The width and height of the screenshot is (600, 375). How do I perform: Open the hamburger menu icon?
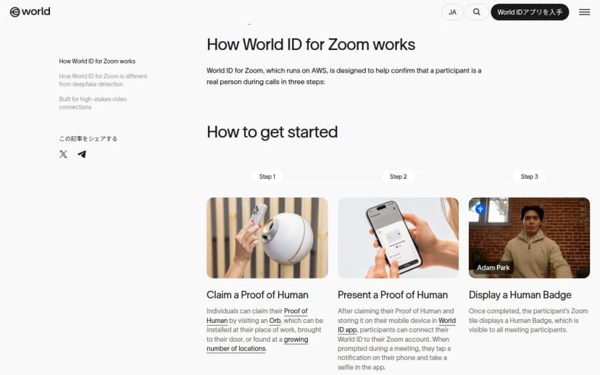(584, 12)
